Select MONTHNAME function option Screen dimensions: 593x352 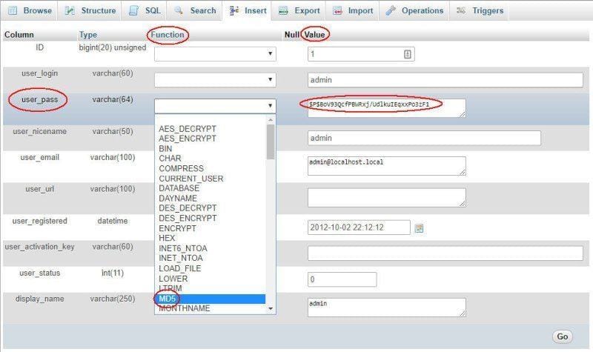point(184,308)
